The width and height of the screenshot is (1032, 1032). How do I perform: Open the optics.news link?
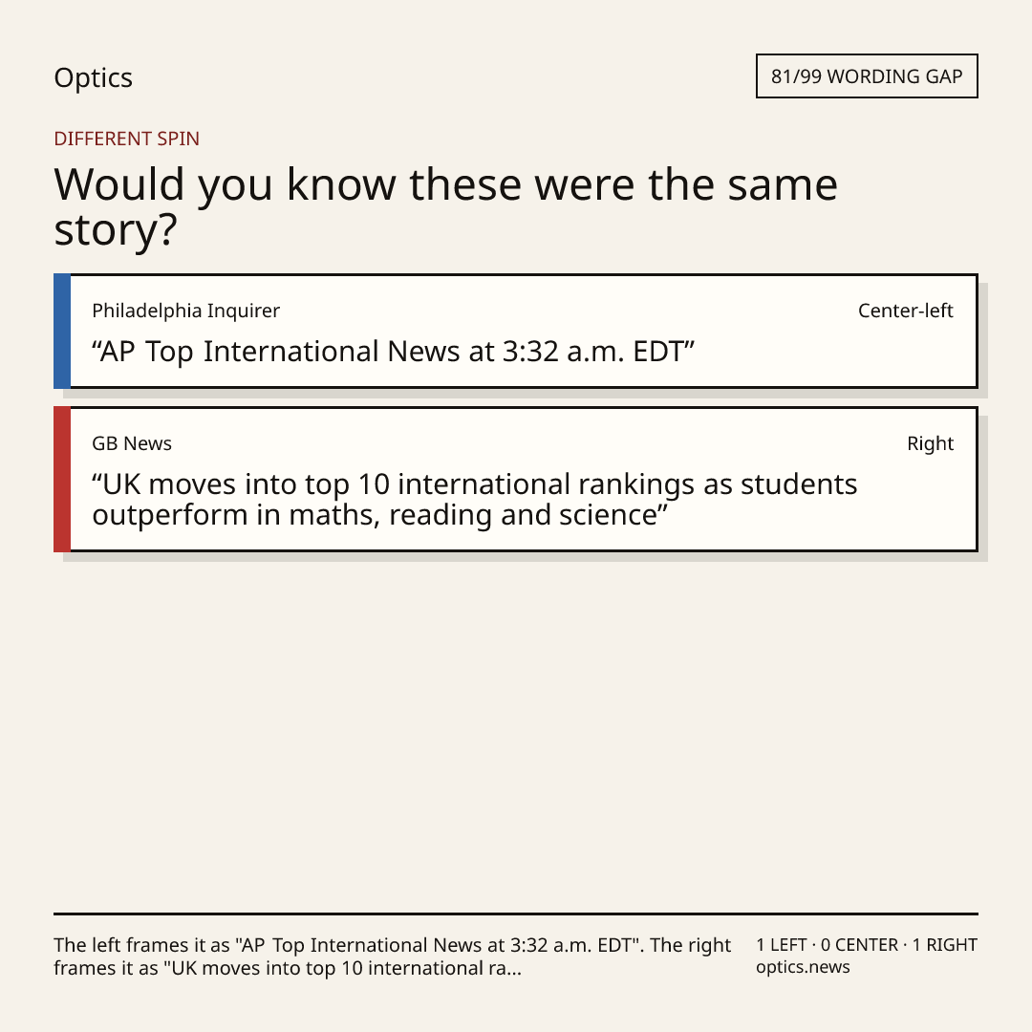point(803,967)
